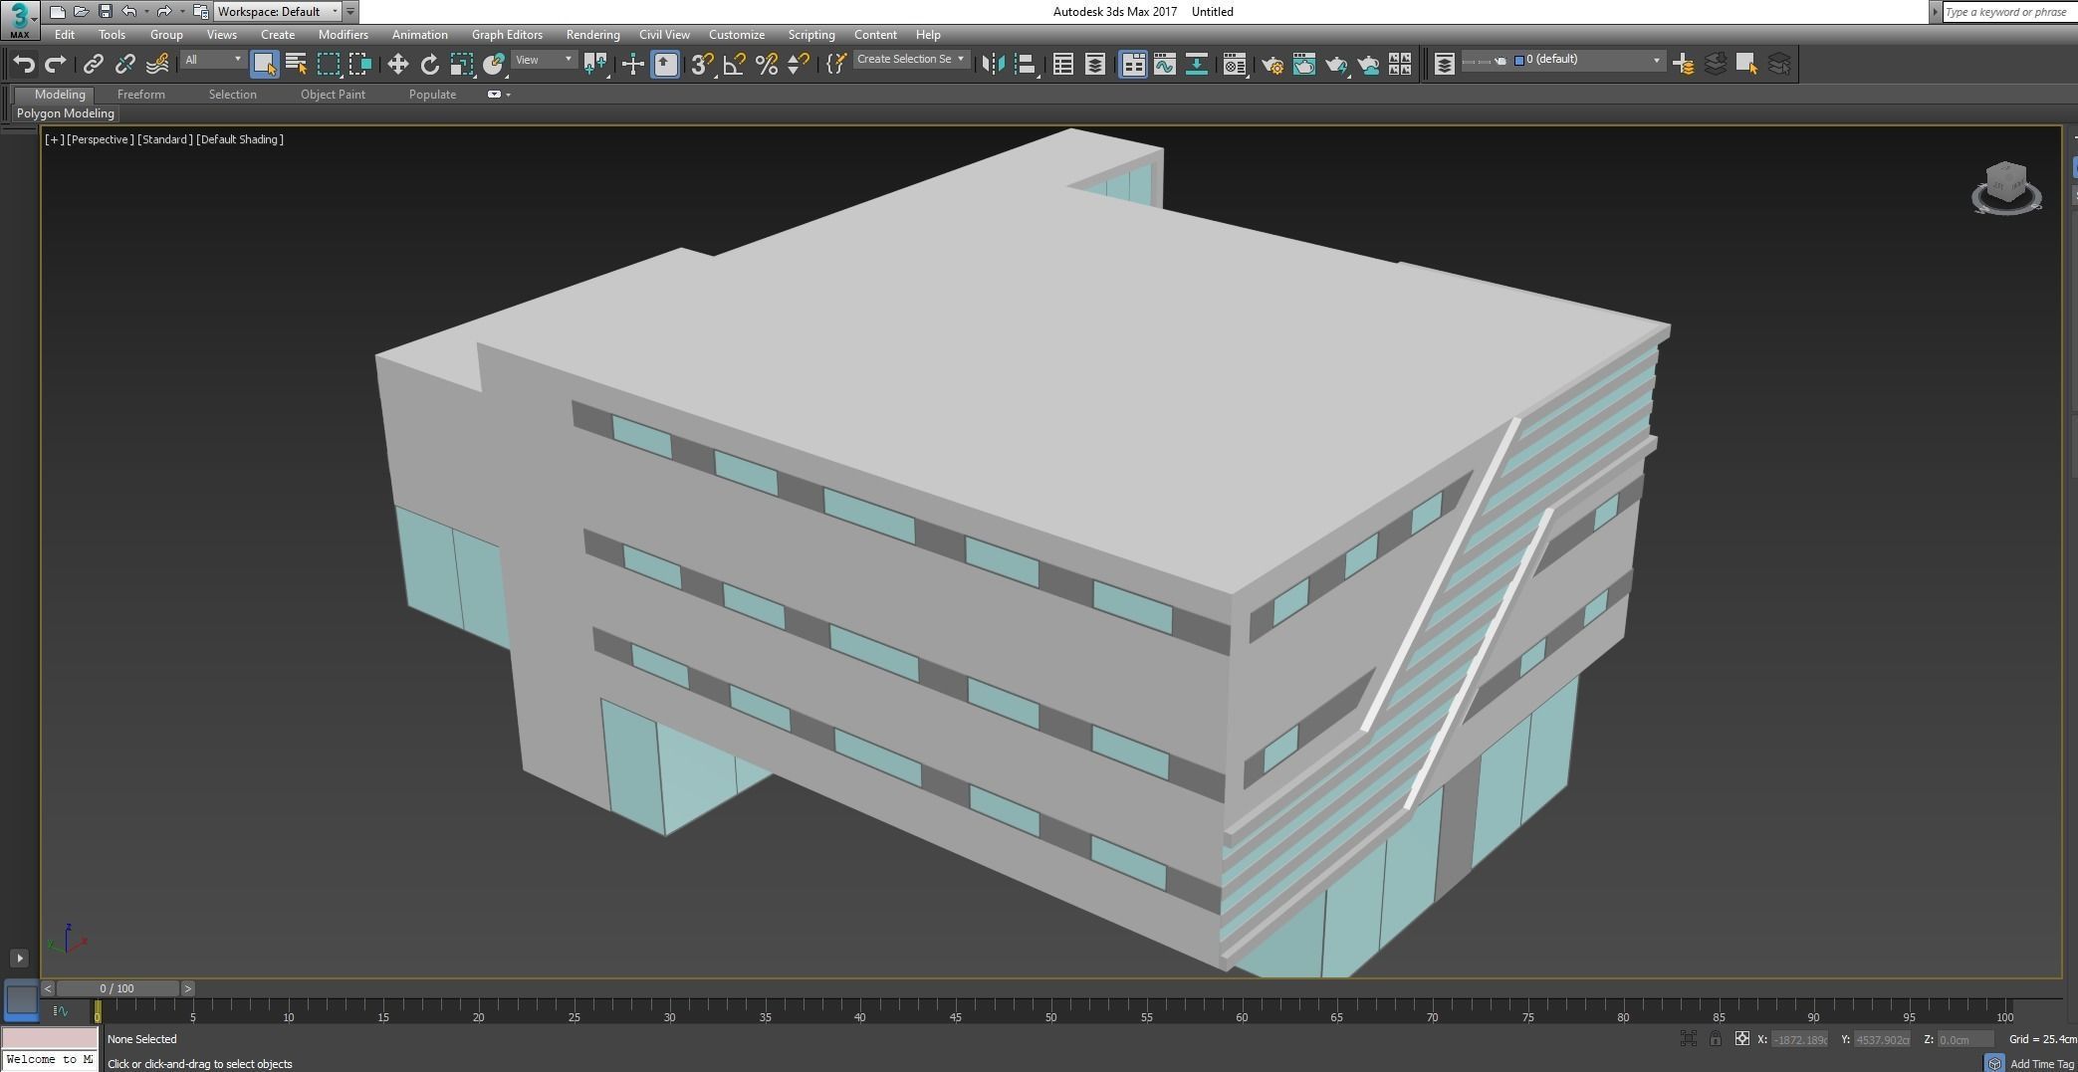2078x1072 pixels.
Task: Click the Mirror tool icon
Action: click(993, 64)
